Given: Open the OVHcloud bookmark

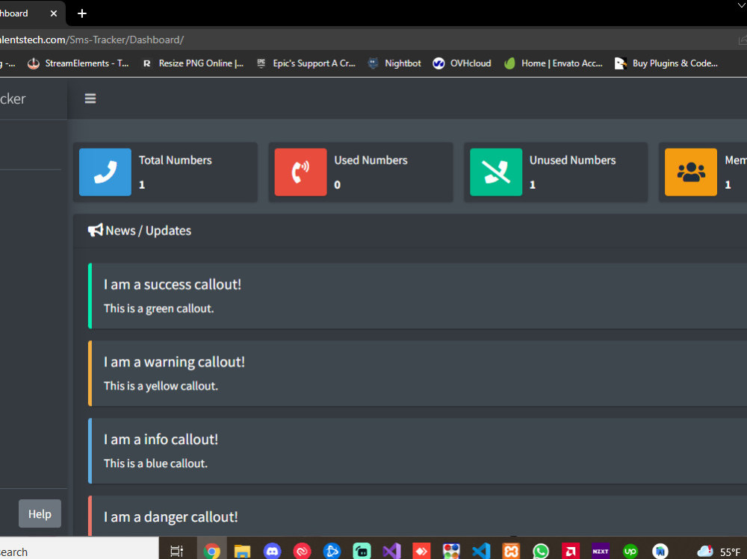Looking at the screenshot, I should (462, 63).
